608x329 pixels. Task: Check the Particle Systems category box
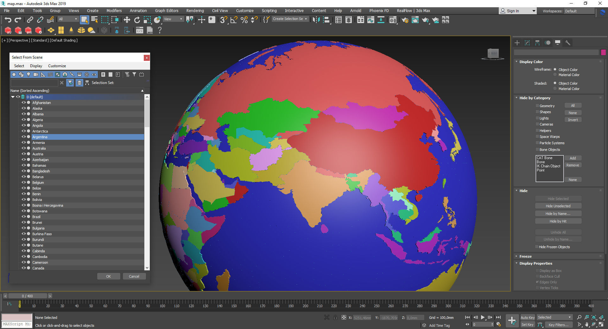[x=537, y=143]
